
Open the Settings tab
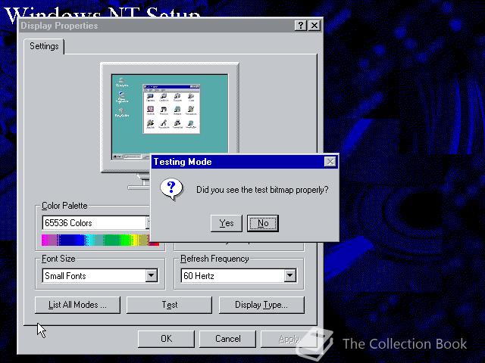tap(44, 46)
